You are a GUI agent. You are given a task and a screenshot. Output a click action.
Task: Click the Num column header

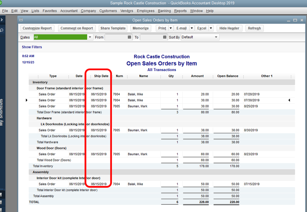[120, 76]
